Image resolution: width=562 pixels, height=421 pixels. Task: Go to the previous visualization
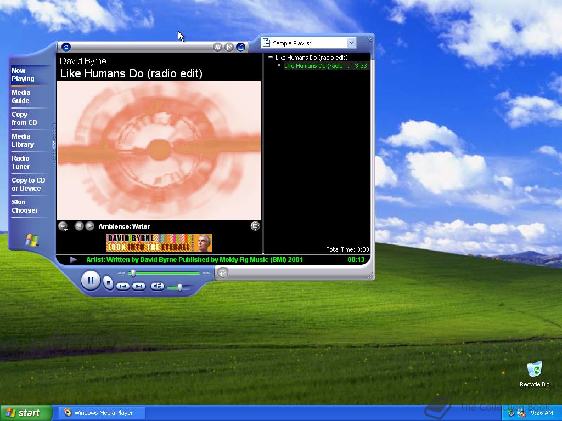(79, 226)
